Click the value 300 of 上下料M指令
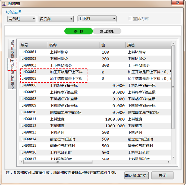 click(105, 66)
